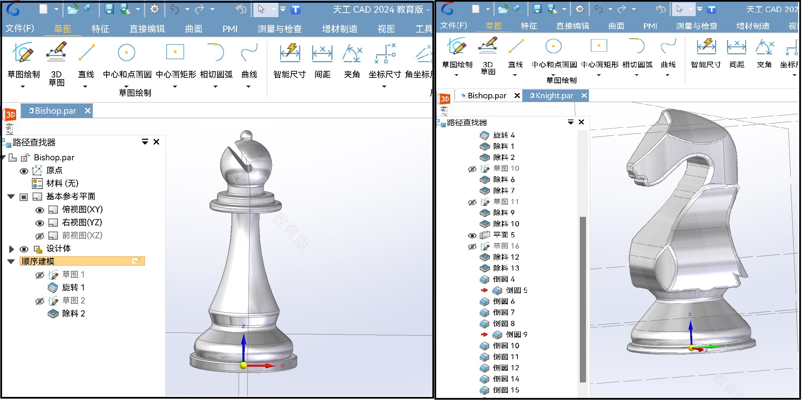Open 曲面 ribbon tab in left window
Screen dimensions: 802x400
tap(194, 29)
